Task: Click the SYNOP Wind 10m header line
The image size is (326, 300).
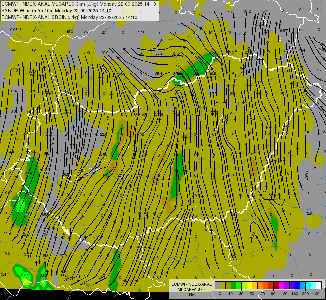Action: pos(56,11)
